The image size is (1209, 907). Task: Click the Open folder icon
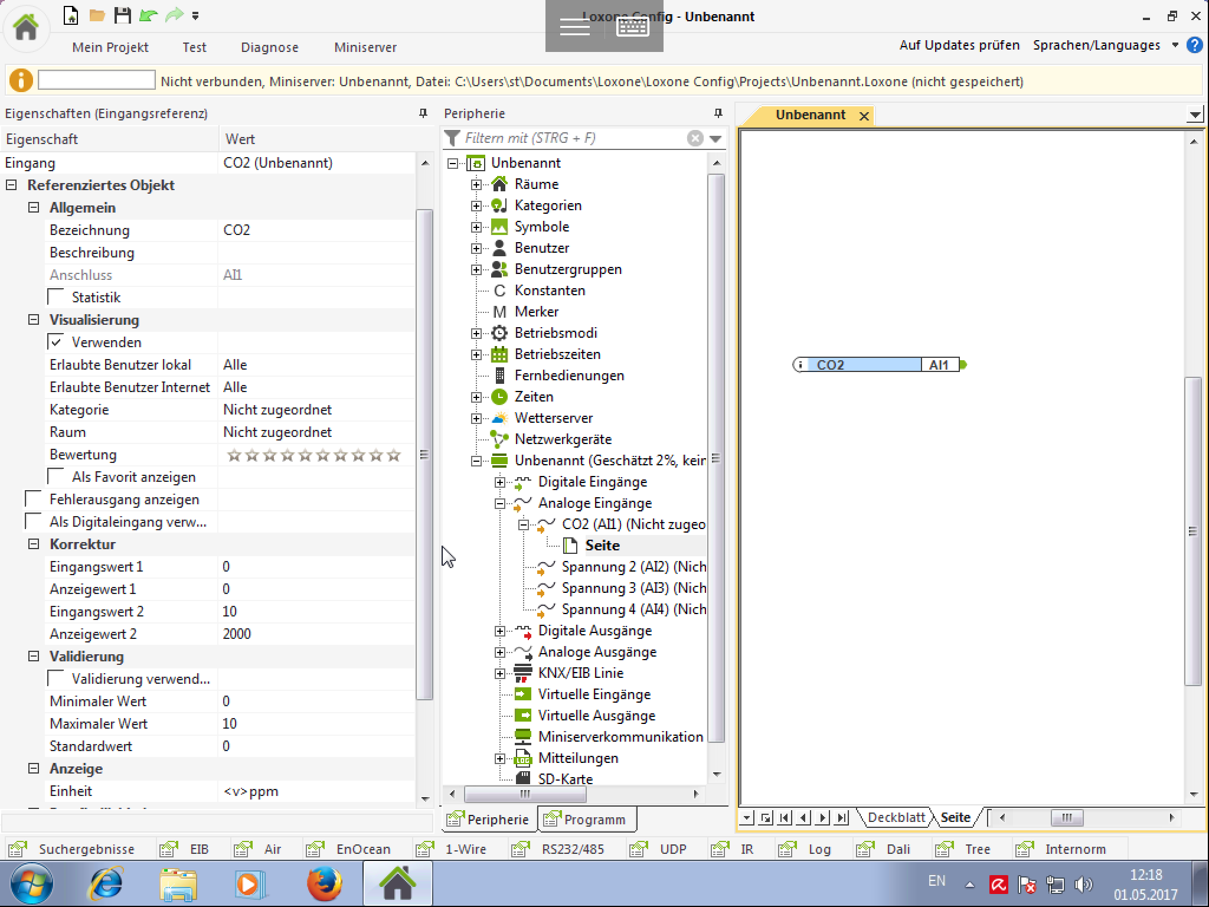click(x=97, y=16)
